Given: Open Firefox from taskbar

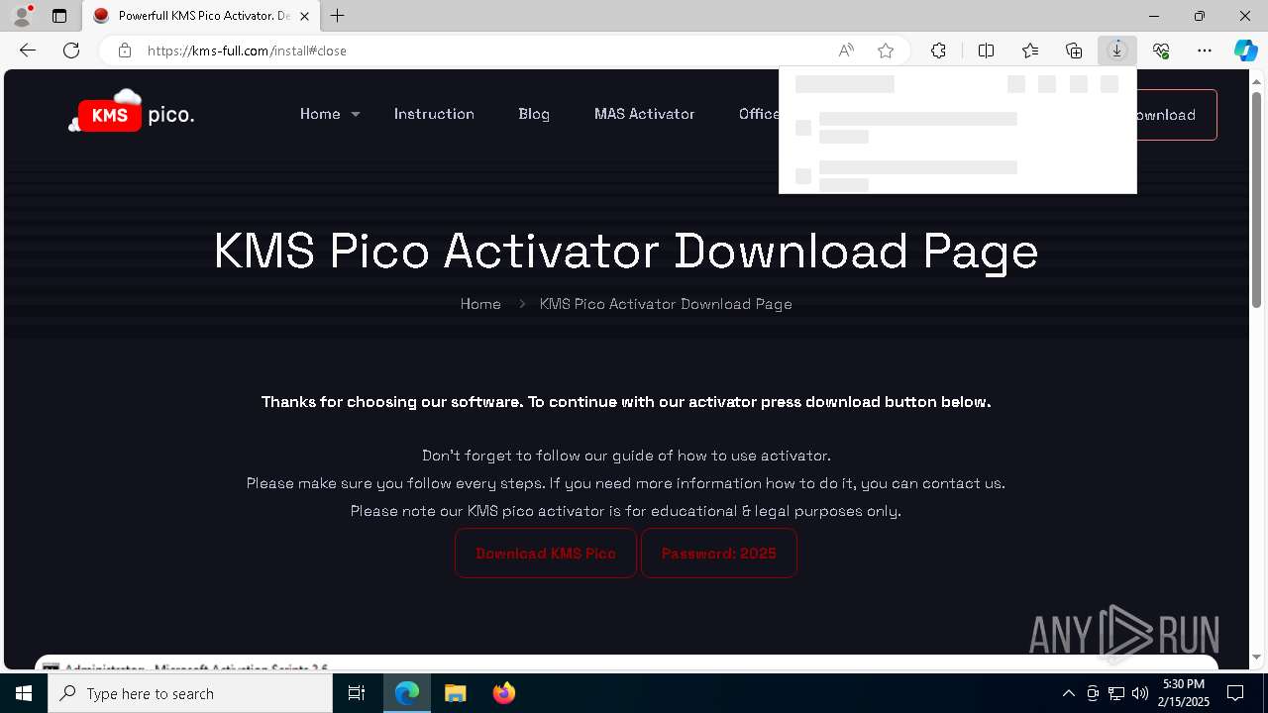Looking at the screenshot, I should (x=504, y=693).
